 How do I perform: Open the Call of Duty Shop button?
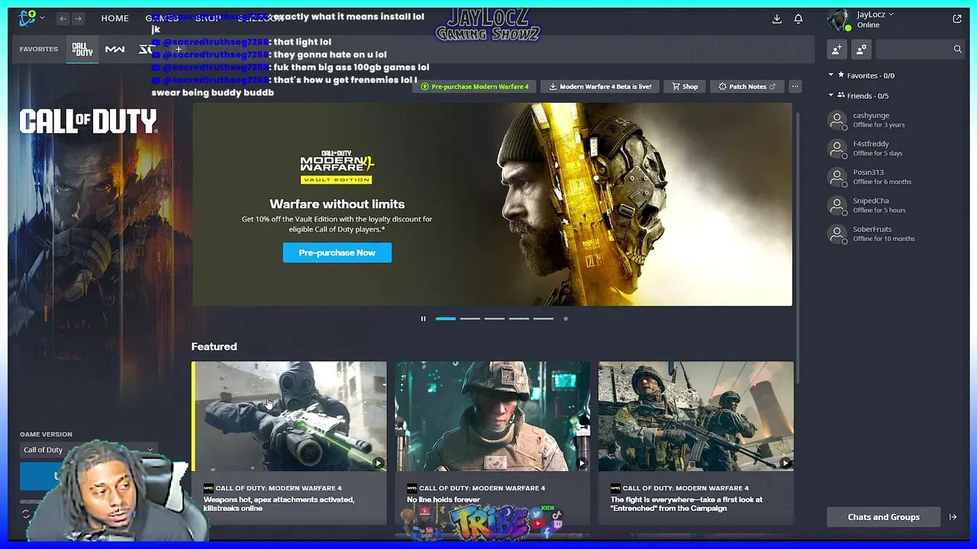coord(685,86)
